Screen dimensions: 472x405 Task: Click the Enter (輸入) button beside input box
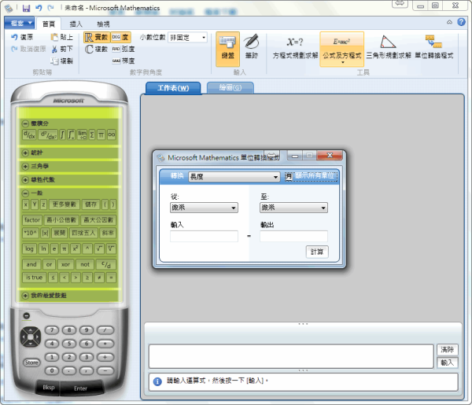coord(448,363)
